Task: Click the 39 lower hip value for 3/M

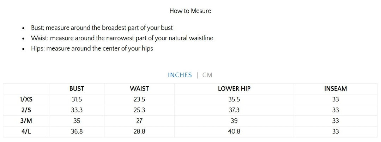Action: pos(234,121)
